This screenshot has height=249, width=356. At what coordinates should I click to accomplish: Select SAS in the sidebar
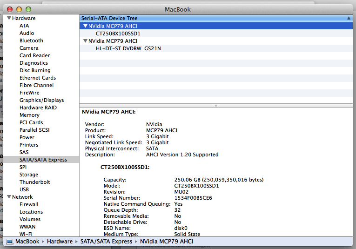tap(24, 152)
